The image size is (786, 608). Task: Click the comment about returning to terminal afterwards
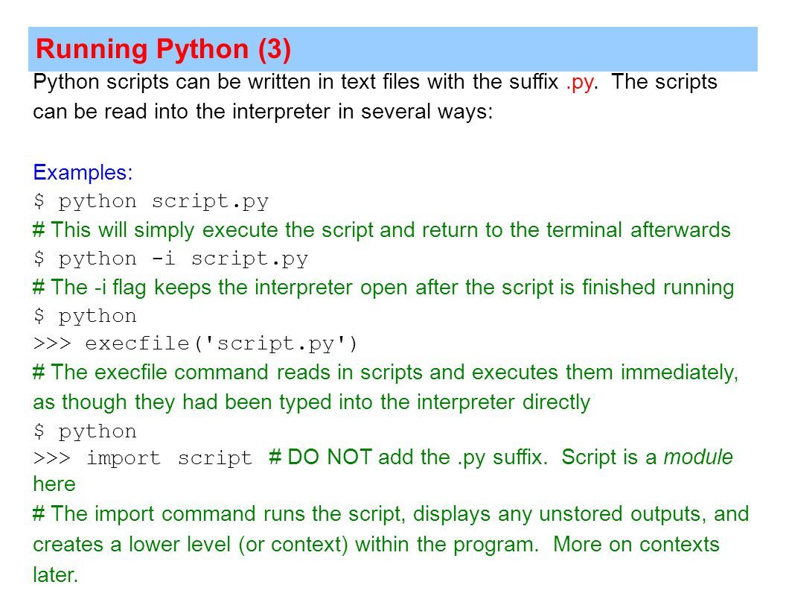[x=382, y=230]
